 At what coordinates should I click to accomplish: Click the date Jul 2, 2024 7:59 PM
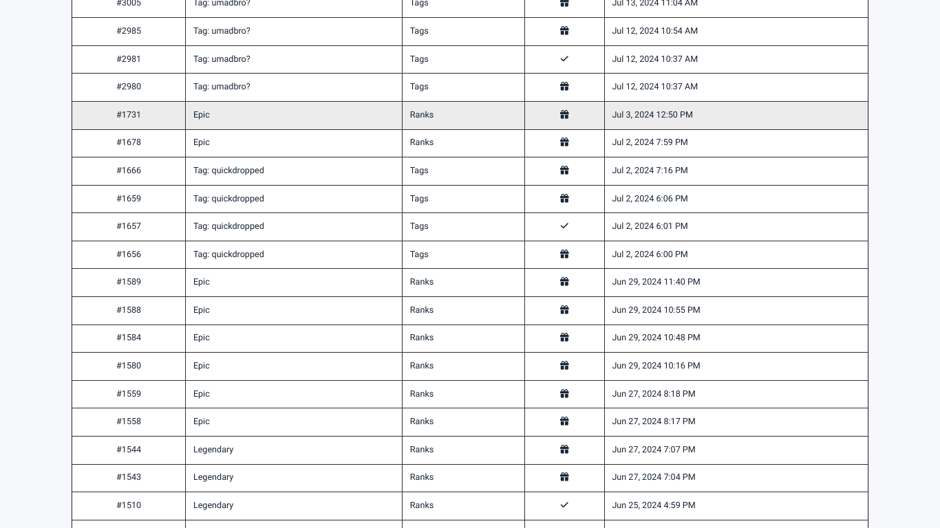click(650, 142)
